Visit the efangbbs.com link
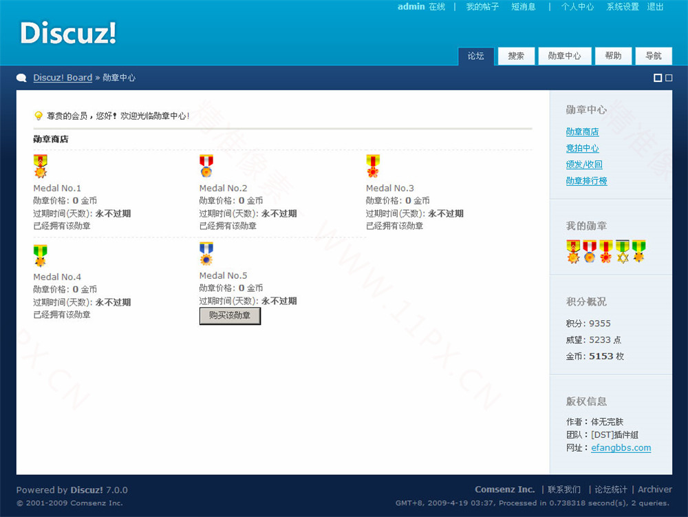688x517 pixels. click(x=621, y=447)
